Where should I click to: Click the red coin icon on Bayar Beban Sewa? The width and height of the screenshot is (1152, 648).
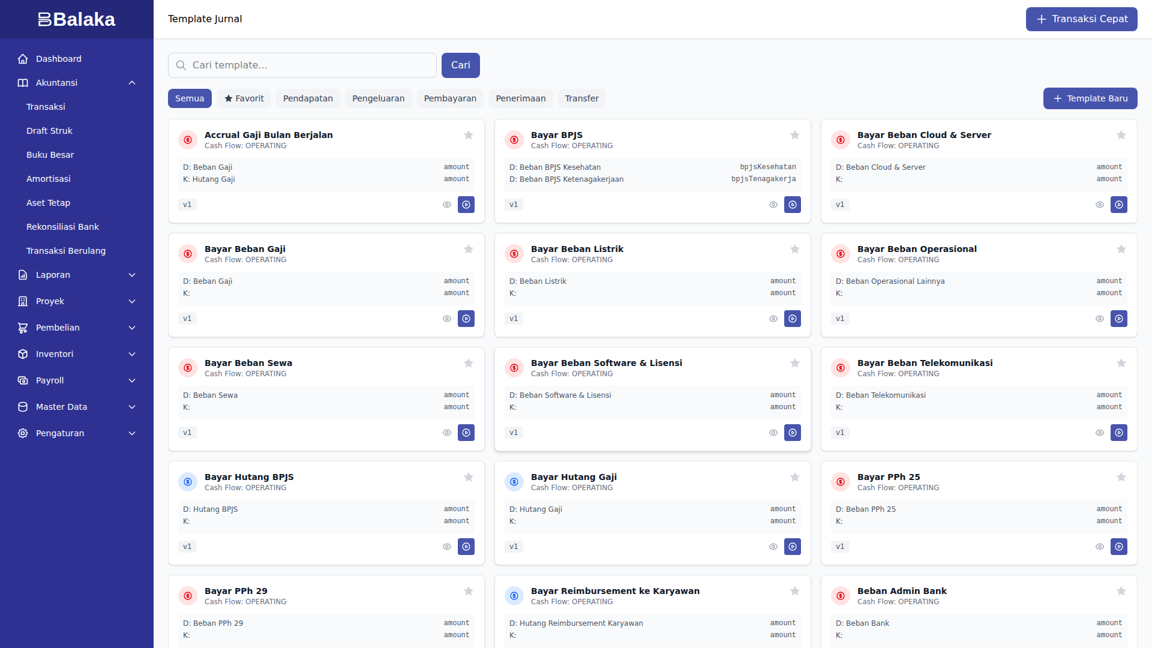(x=188, y=368)
